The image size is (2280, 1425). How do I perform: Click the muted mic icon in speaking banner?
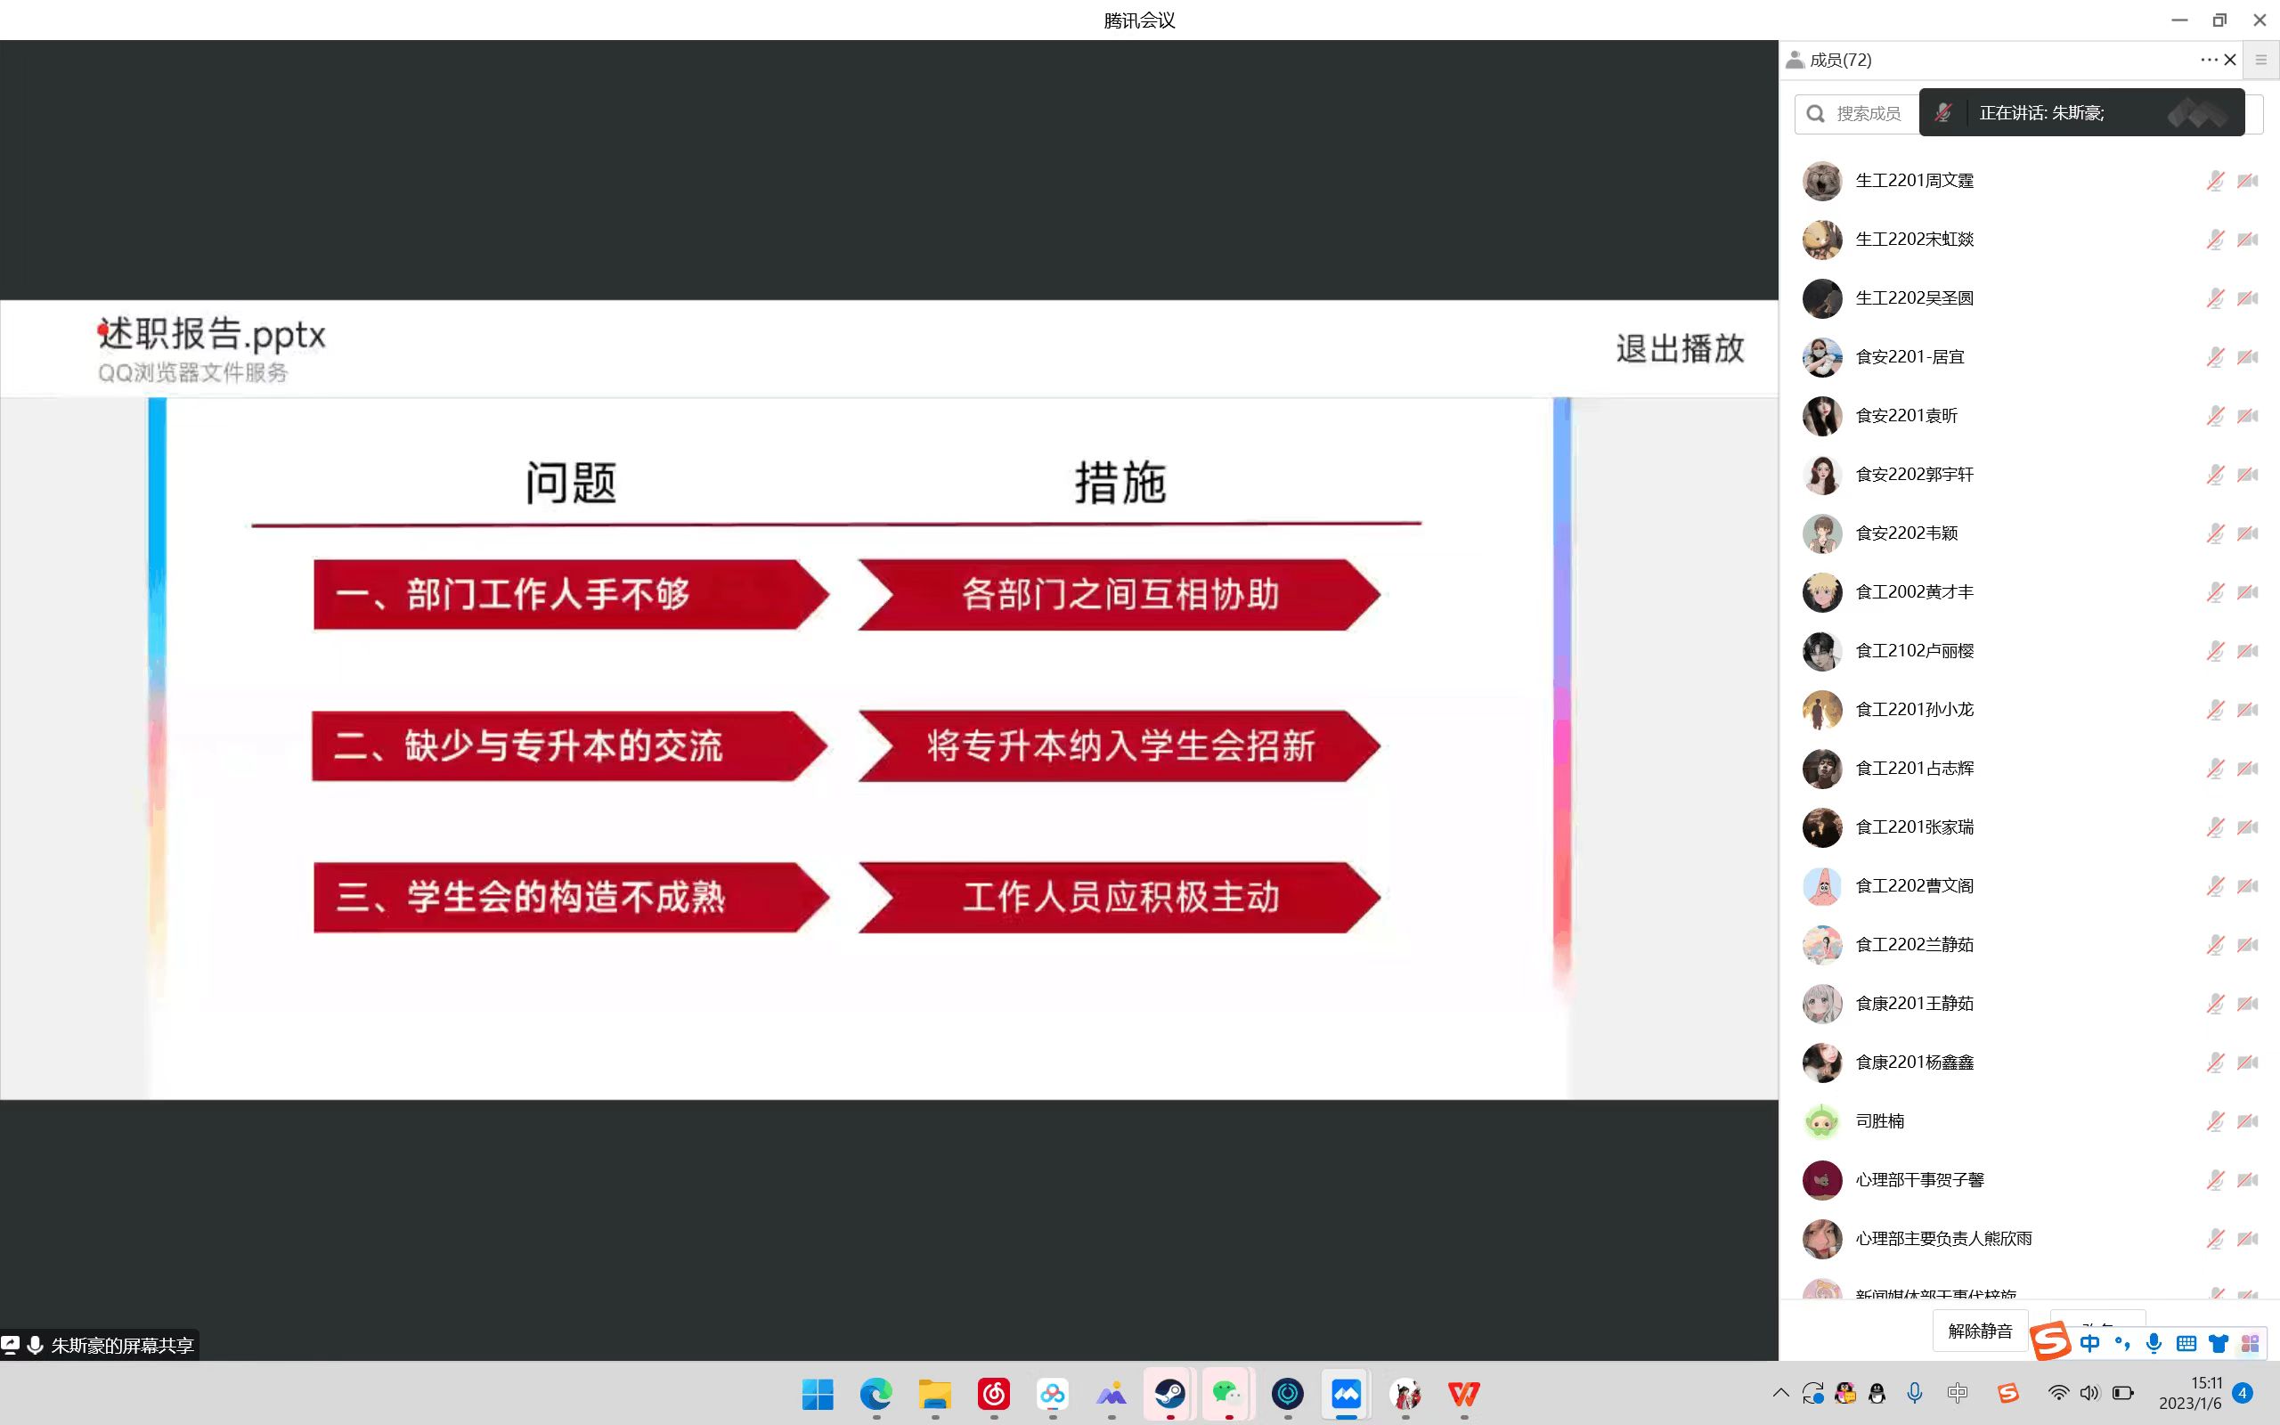coord(1942,113)
